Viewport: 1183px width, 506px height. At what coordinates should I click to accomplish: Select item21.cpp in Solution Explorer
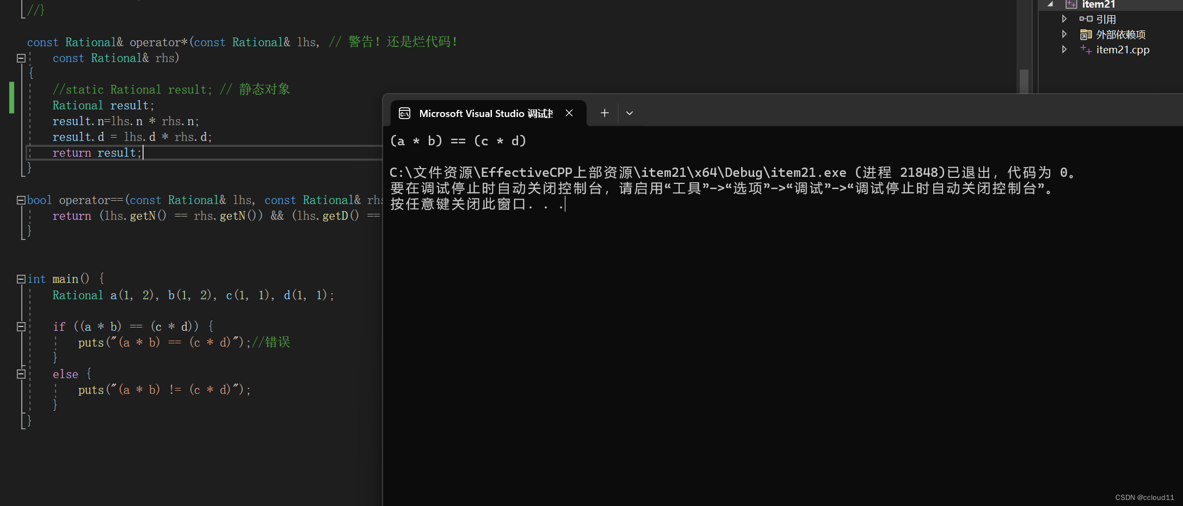(1123, 50)
